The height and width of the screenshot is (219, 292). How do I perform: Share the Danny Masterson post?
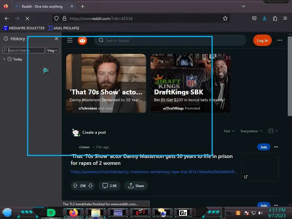click(x=136, y=186)
